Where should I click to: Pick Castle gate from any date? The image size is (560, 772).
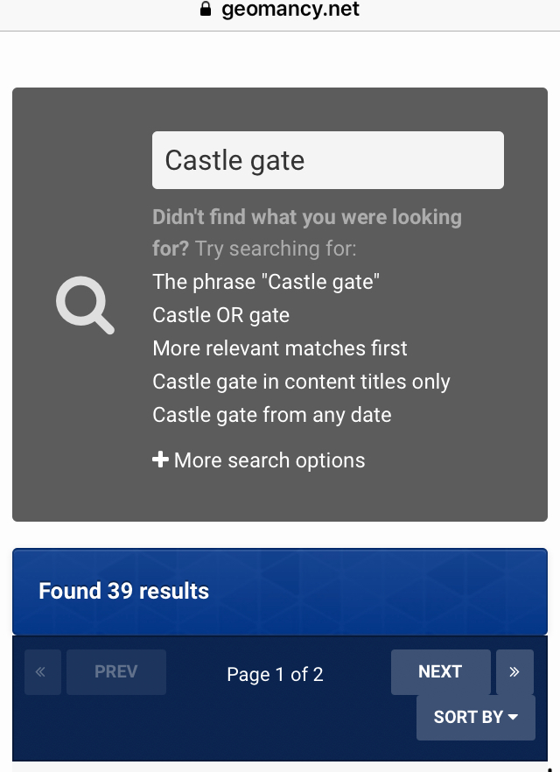point(271,415)
